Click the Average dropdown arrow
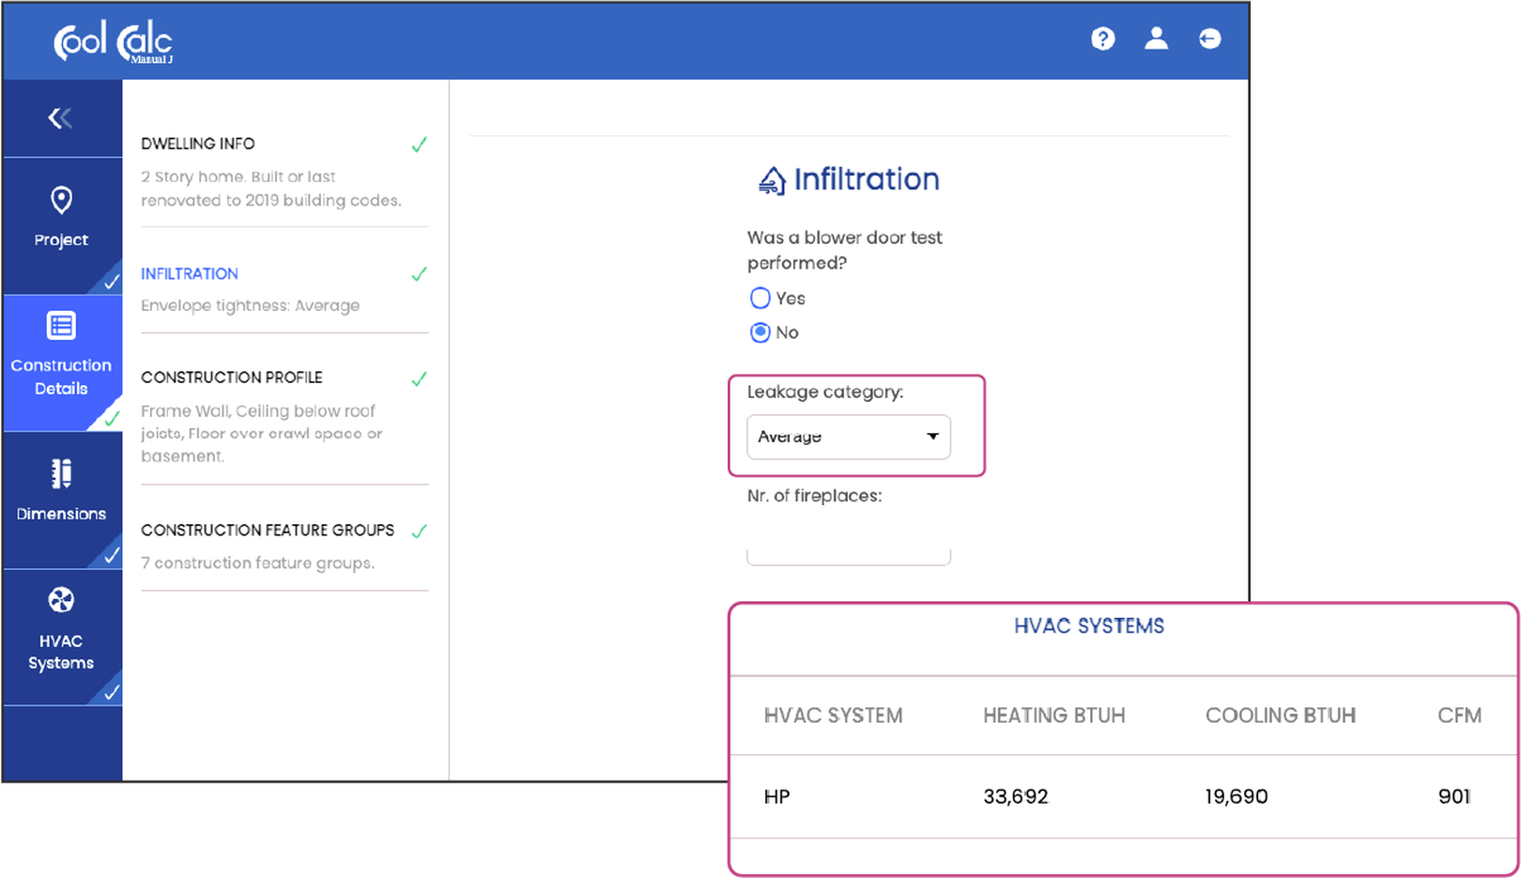This screenshot has width=1521, height=878. tap(932, 437)
